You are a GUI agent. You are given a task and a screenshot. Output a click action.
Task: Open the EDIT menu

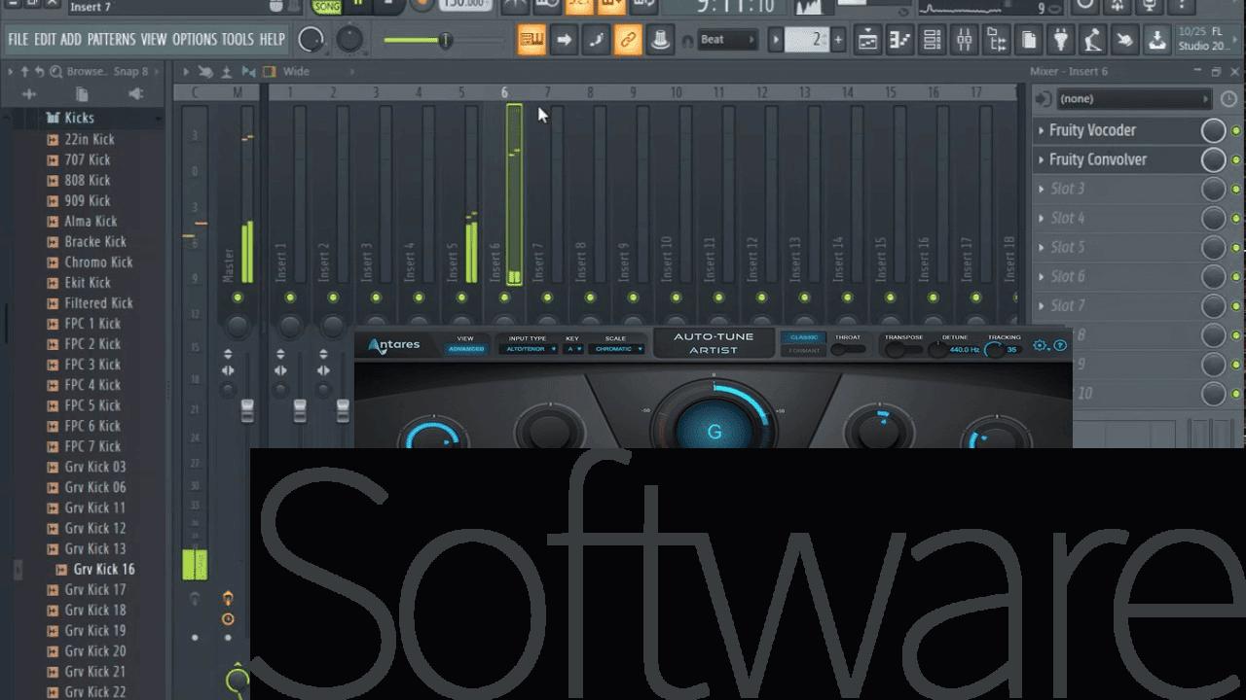pos(45,40)
